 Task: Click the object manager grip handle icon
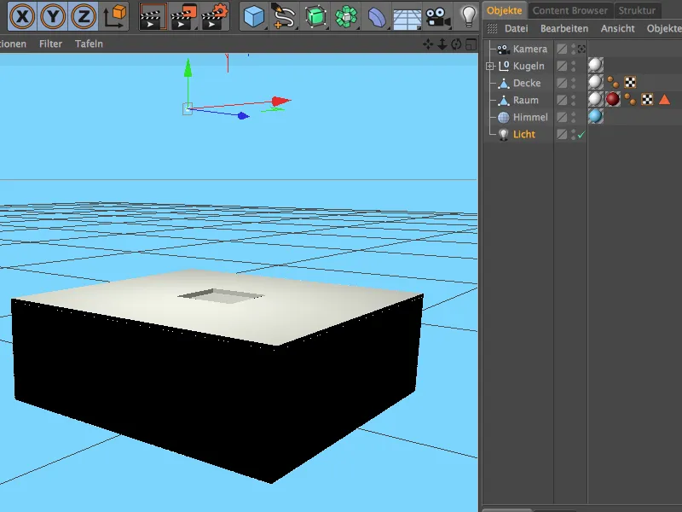coord(492,29)
